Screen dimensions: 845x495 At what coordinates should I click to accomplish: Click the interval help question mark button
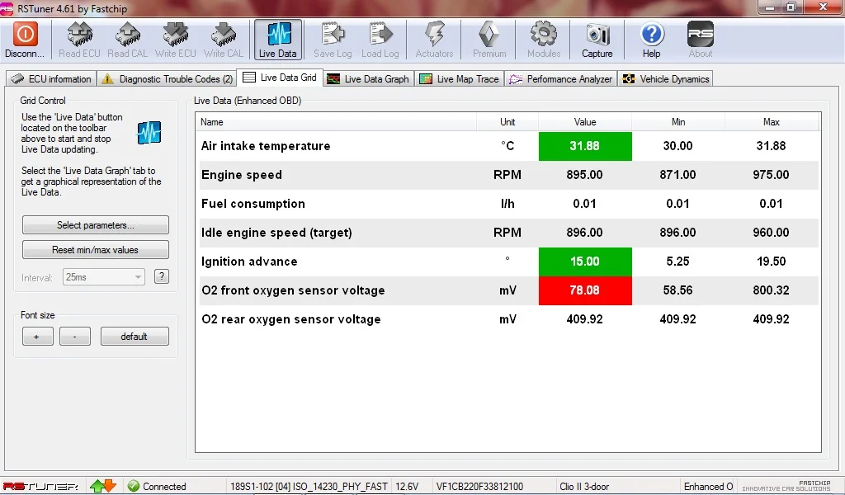click(162, 276)
